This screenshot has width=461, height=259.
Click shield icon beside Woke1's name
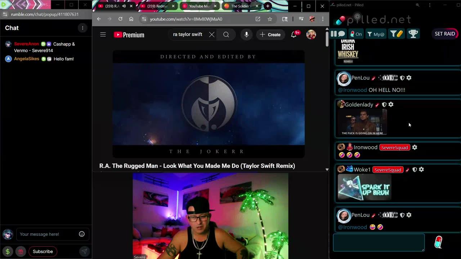point(414,170)
